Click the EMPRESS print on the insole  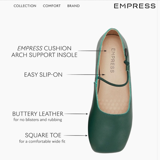(113, 60)
